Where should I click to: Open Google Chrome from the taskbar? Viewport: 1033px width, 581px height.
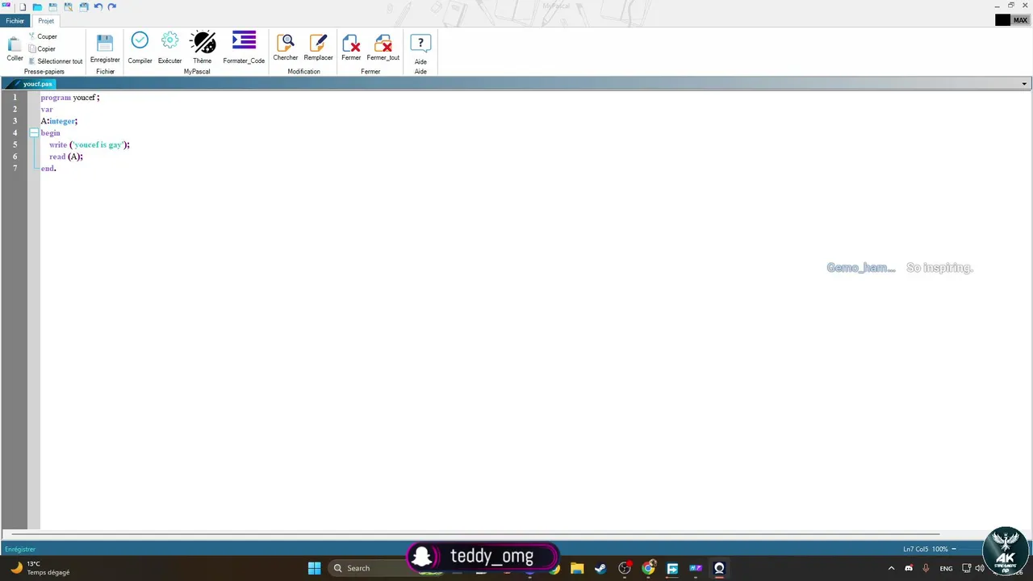[x=648, y=568]
